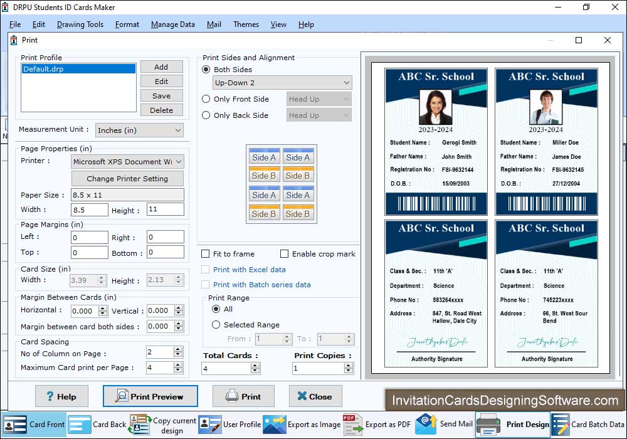Enable crop mark checkbox

coord(284,254)
